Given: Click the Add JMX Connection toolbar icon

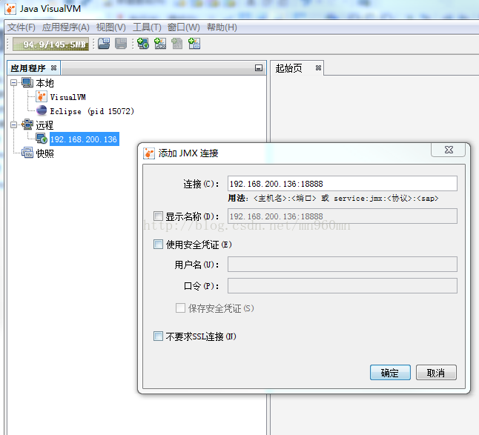Looking at the screenshot, I should point(160,44).
